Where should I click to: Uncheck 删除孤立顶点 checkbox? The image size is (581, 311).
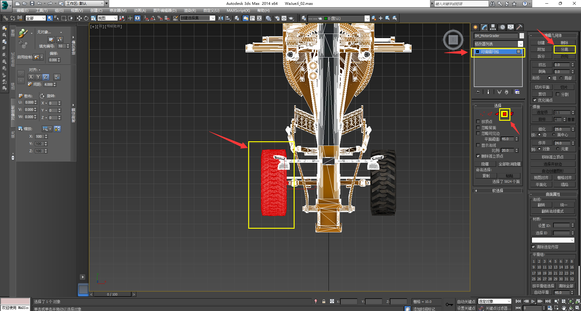(478, 156)
